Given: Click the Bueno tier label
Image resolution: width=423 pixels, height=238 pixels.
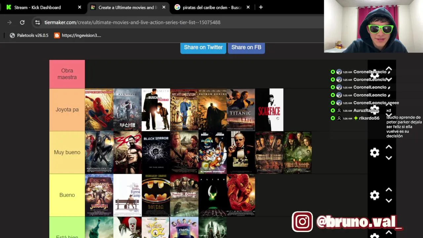Looking at the screenshot, I should [x=67, y=195].
